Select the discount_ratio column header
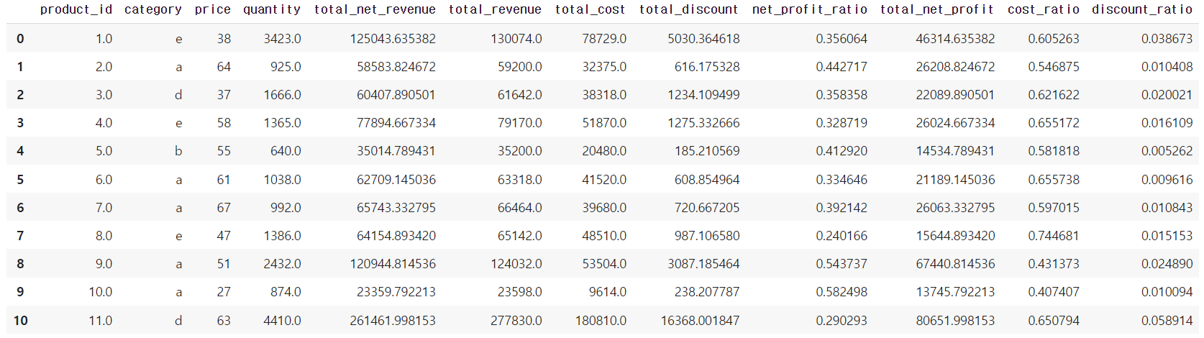Viewport: 1204px width, 338px height. click(x=1142, y=10)
